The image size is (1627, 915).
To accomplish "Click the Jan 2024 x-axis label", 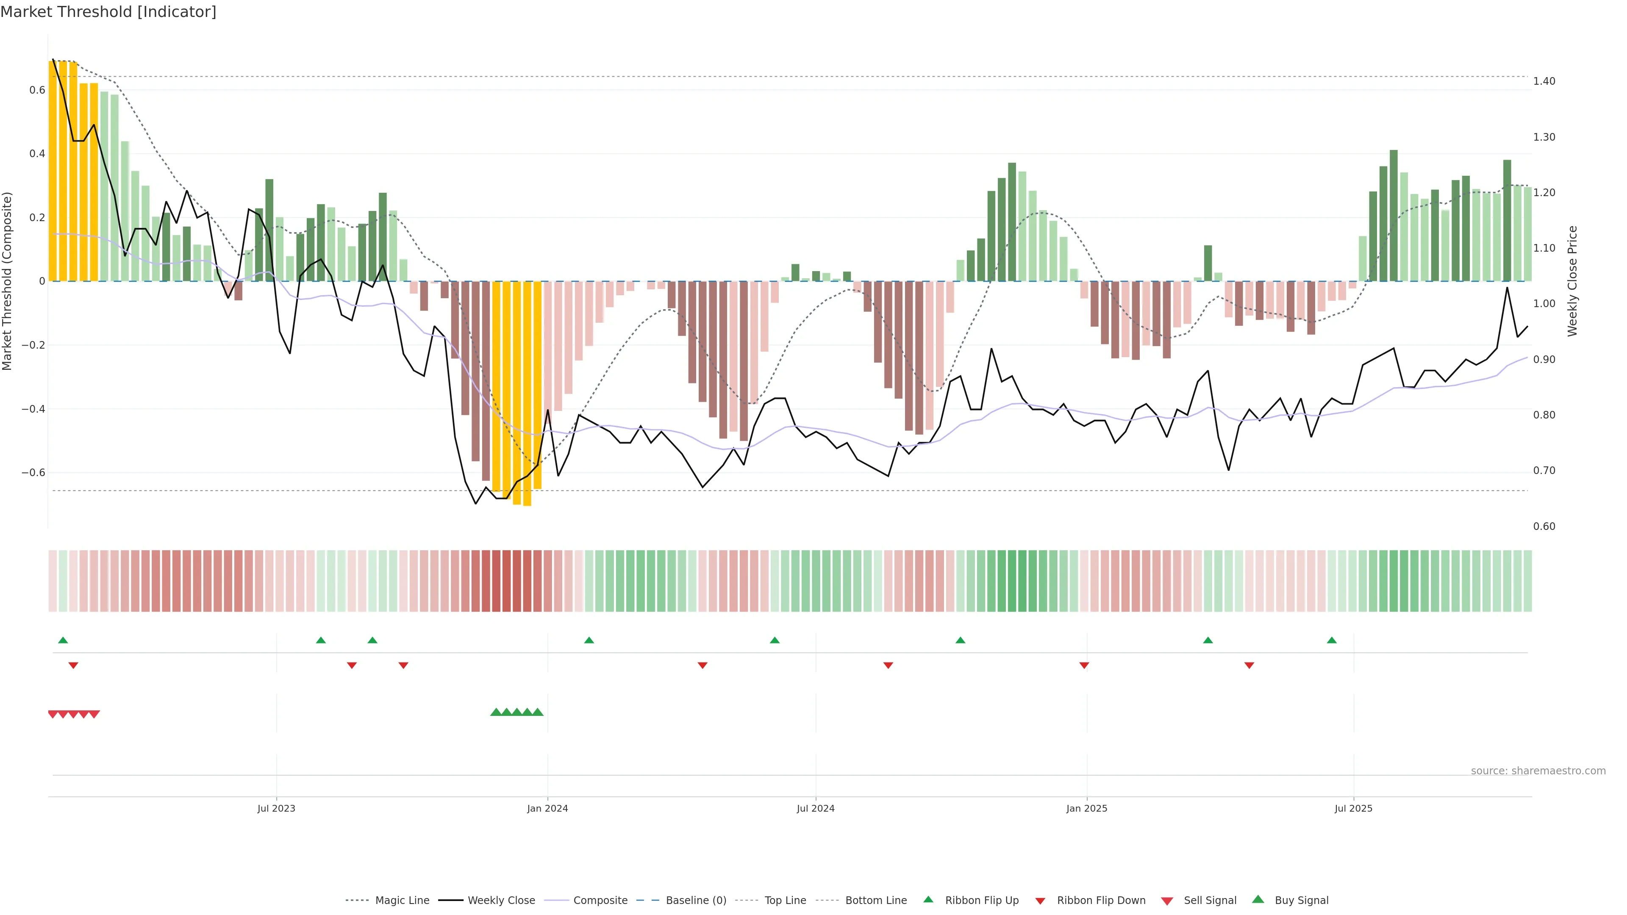I will (x=547, y=808).
